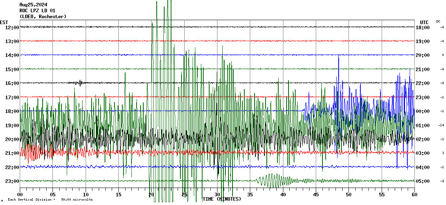Click the 20:00 UTC label on right axis
Screen dimensions: 446x205
click(423, 56)
